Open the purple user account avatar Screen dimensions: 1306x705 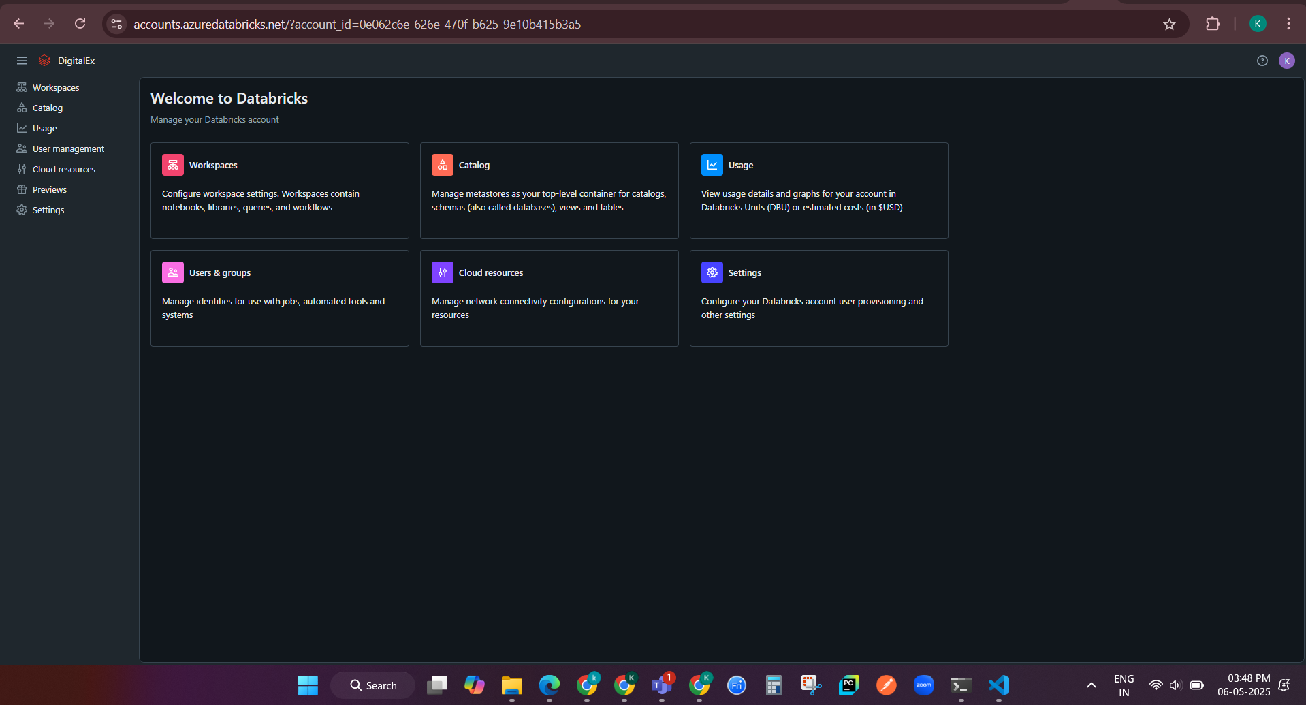1286,61
